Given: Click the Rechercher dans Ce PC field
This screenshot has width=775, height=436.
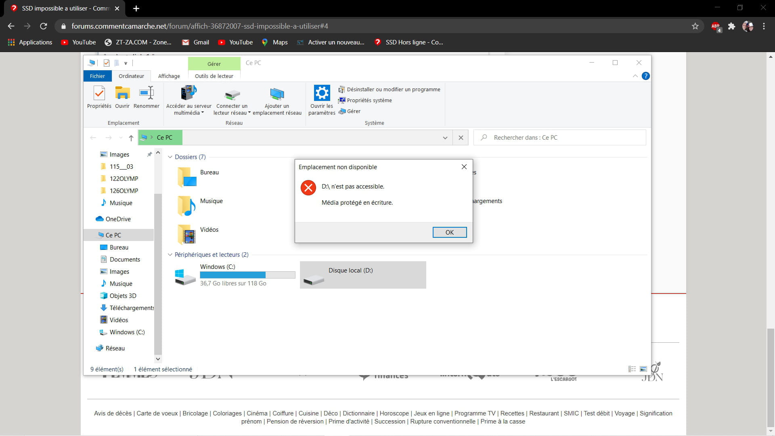Looking at the screenshot, I should click(x=560, y=138).
